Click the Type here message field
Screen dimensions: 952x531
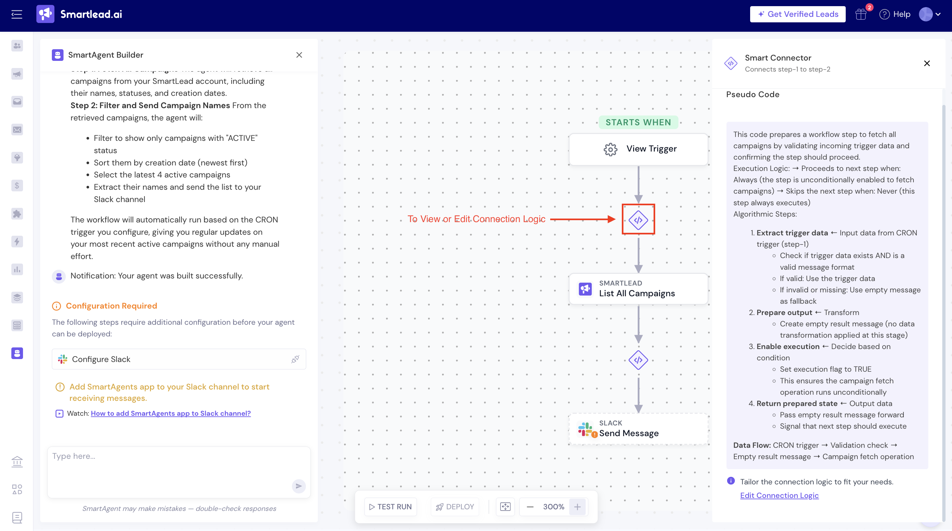(x=170, y=465)
